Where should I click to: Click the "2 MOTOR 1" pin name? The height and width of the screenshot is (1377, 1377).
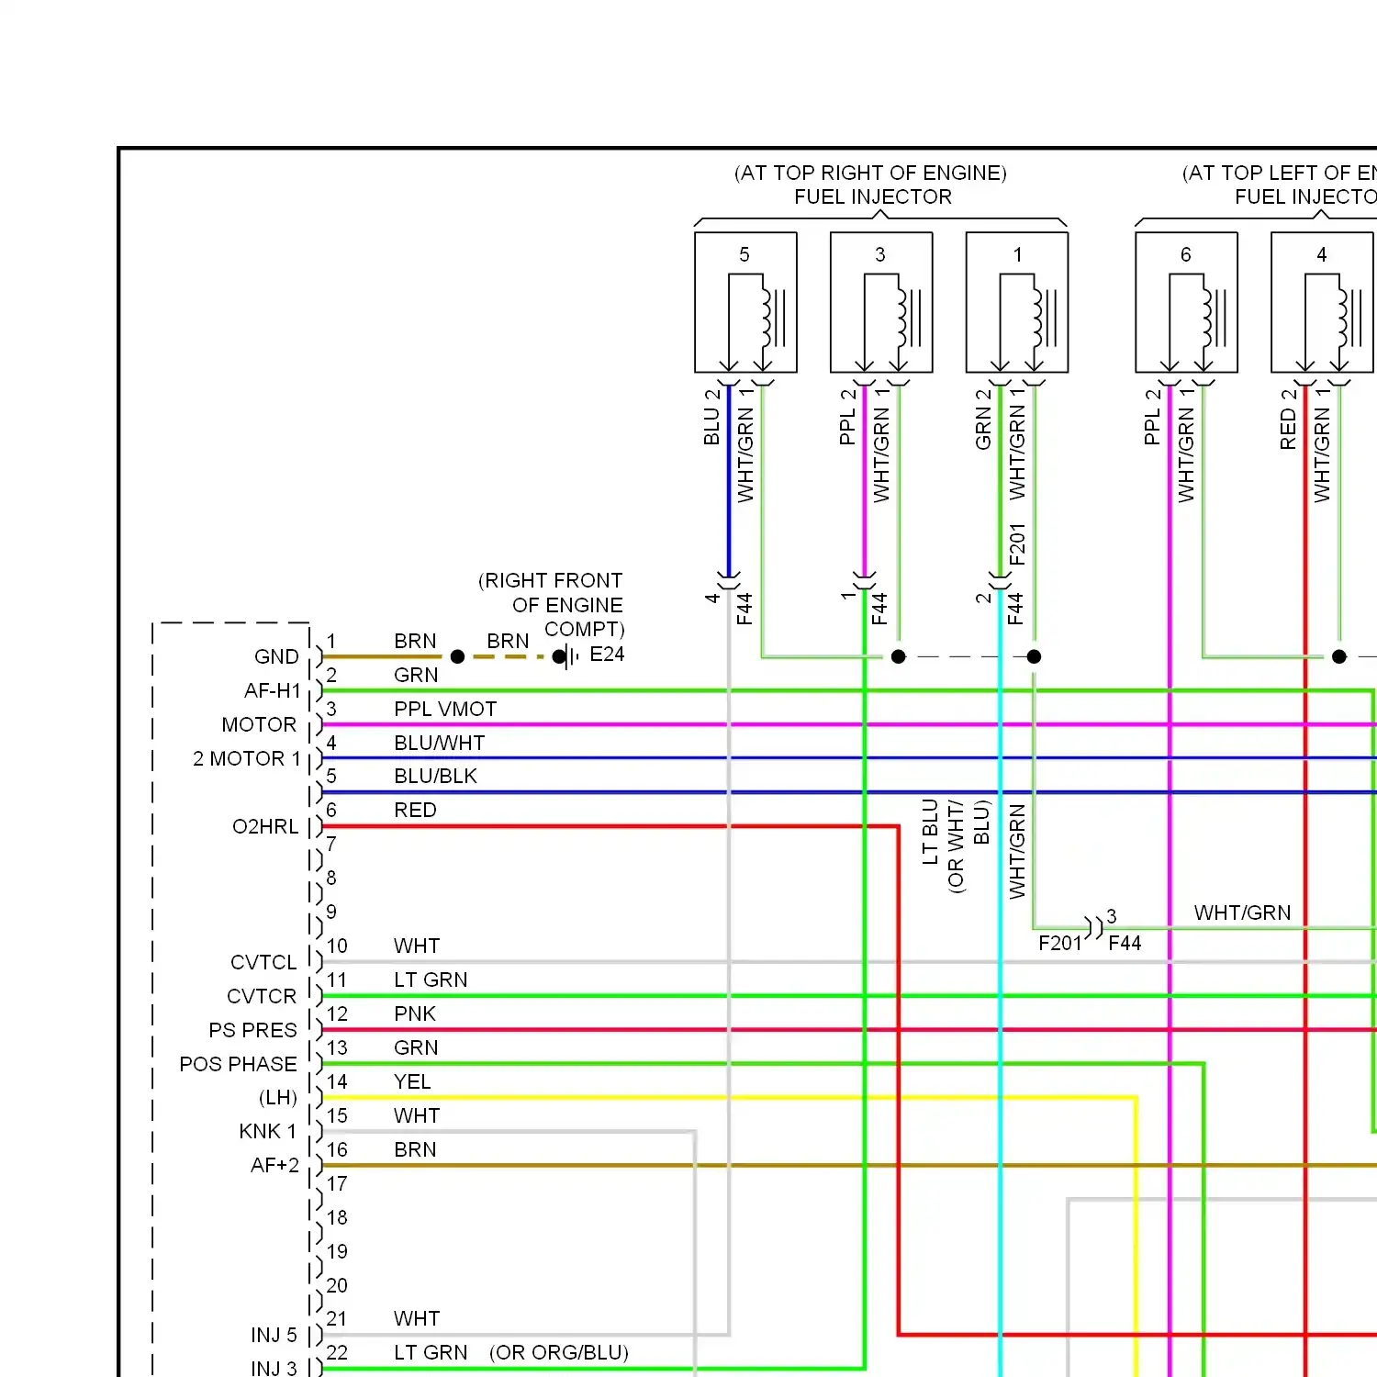pyautogui.click(x=247, y=758)
